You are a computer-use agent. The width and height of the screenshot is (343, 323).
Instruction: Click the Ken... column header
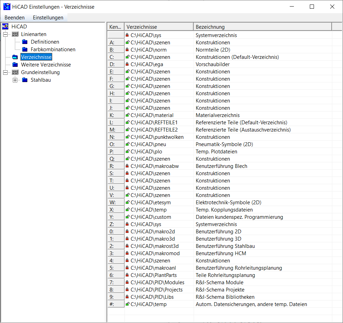[x=115, y=27]
